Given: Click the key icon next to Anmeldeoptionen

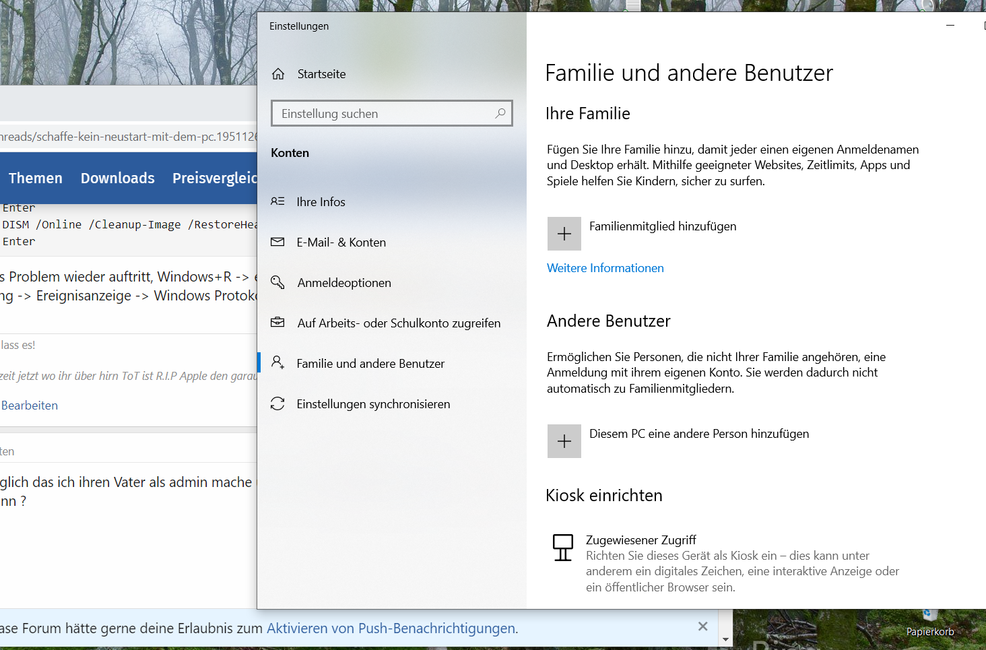Looking at the screenshot, I should pyautogui.click(x=277, y=282).
